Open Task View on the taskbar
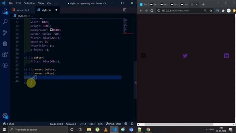Viewport: 236px width, 133px height. click(80, 130)
